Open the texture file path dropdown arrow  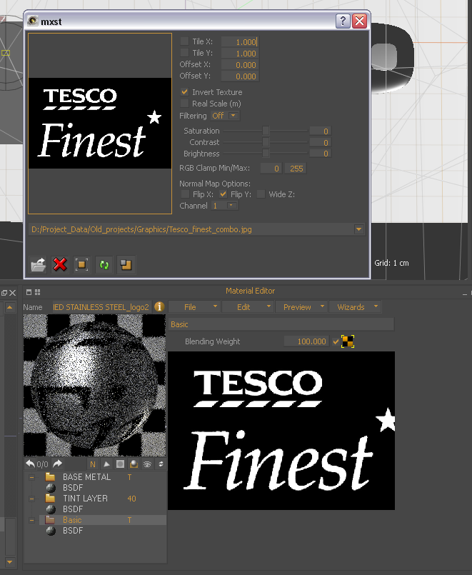coord(358,229)
